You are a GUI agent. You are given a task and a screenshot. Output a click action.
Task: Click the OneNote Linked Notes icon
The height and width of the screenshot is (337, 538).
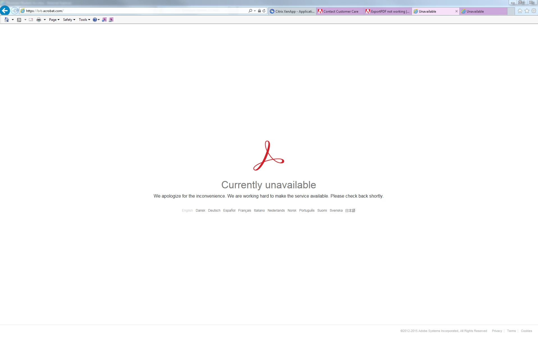tap(111, 20)
